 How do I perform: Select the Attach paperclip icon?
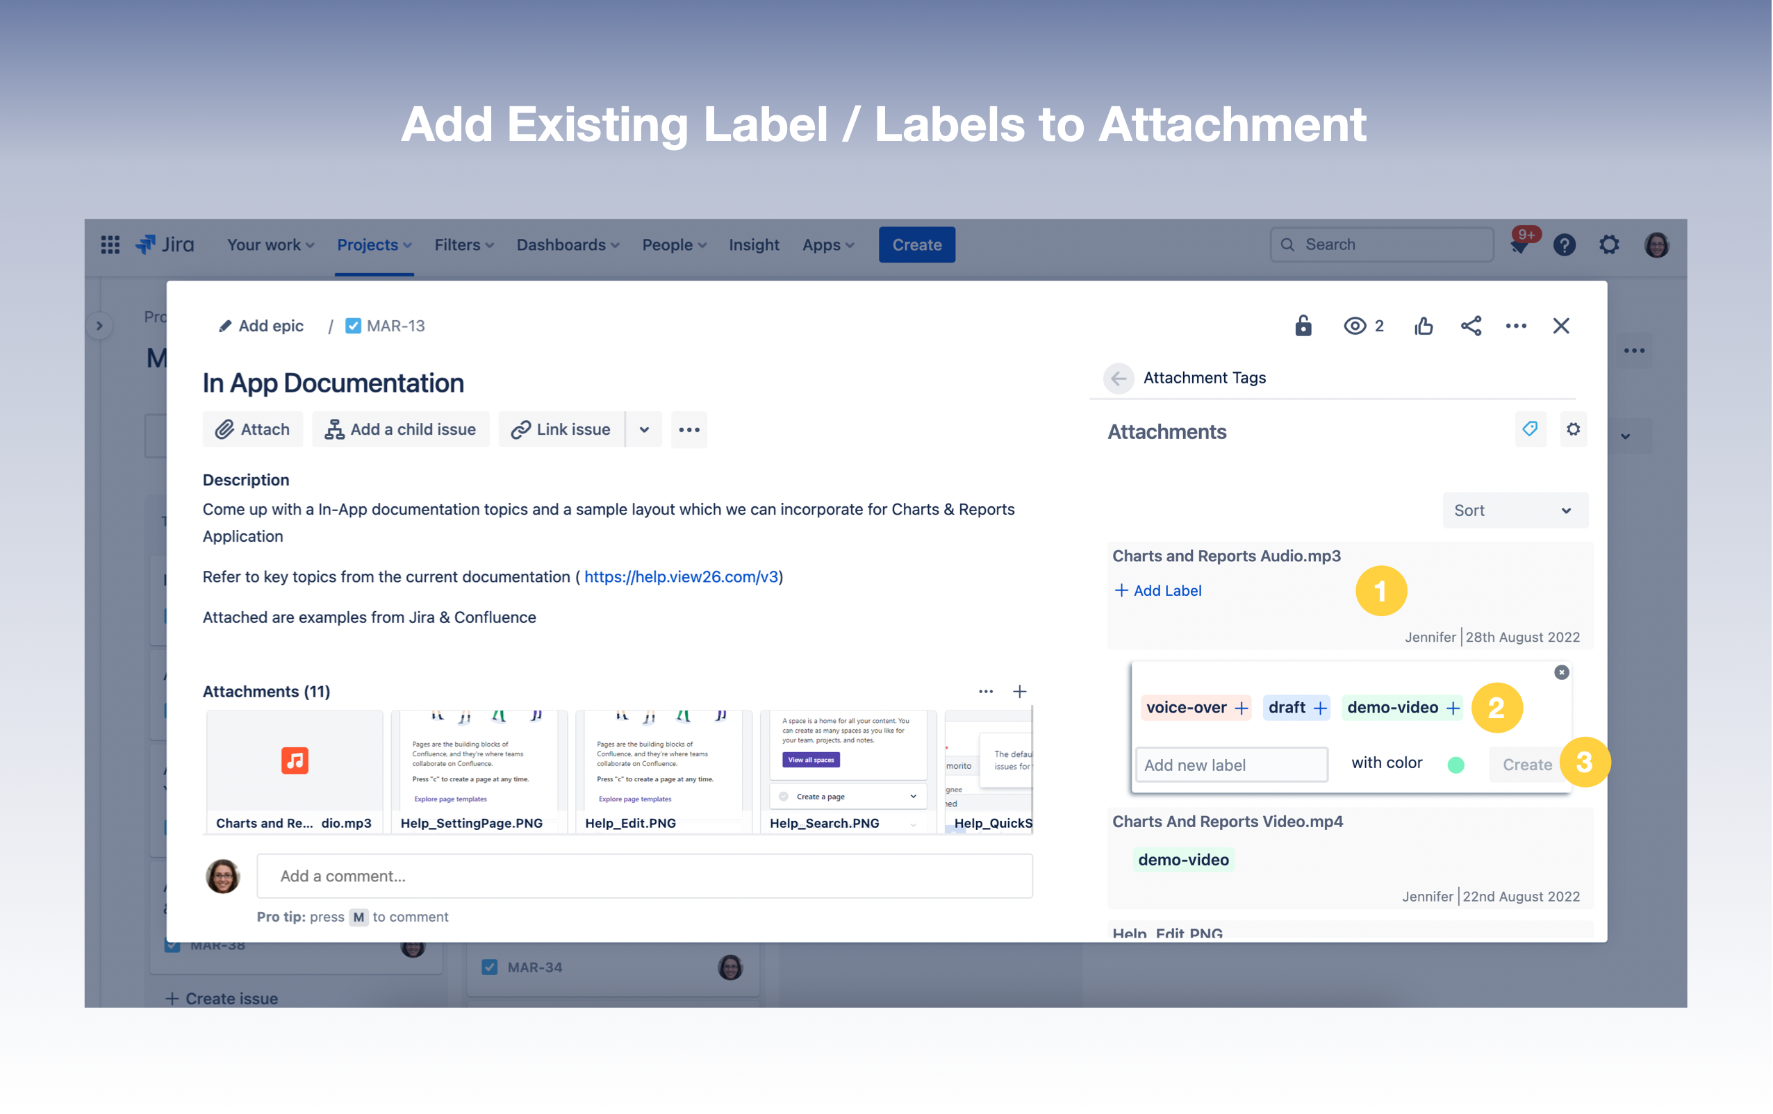(x=224, y=429)
